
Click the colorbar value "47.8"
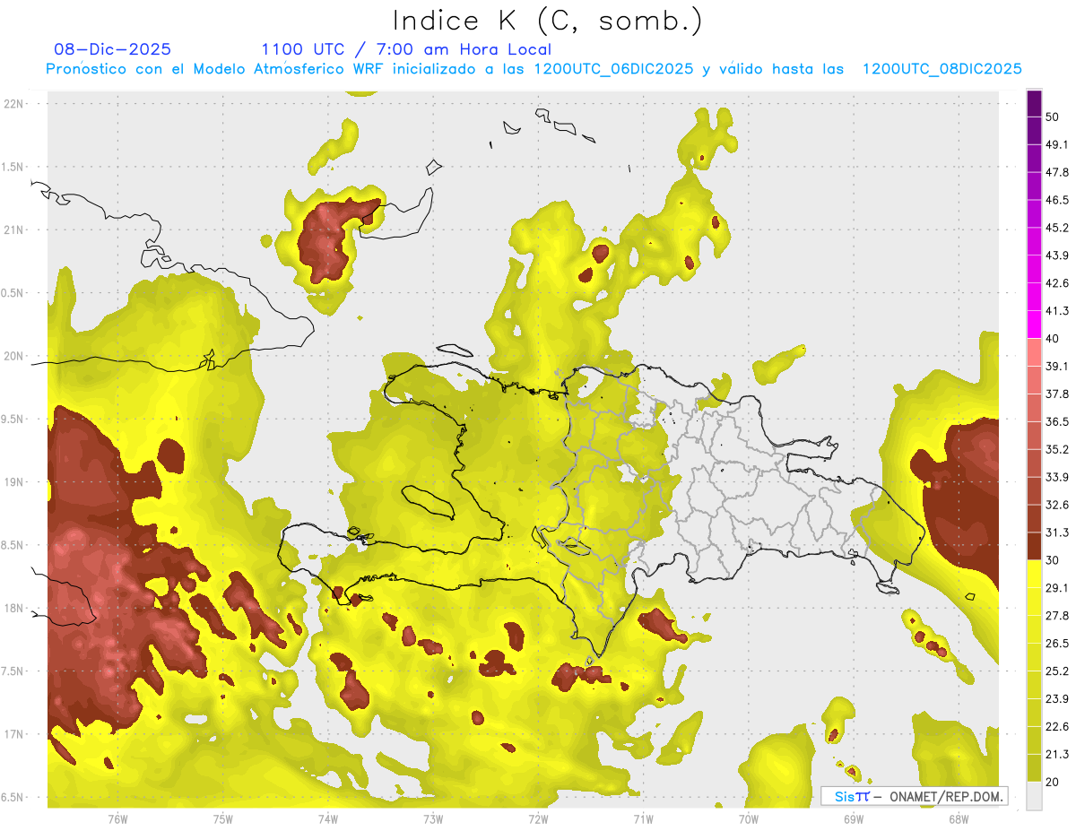(1057, 172)
